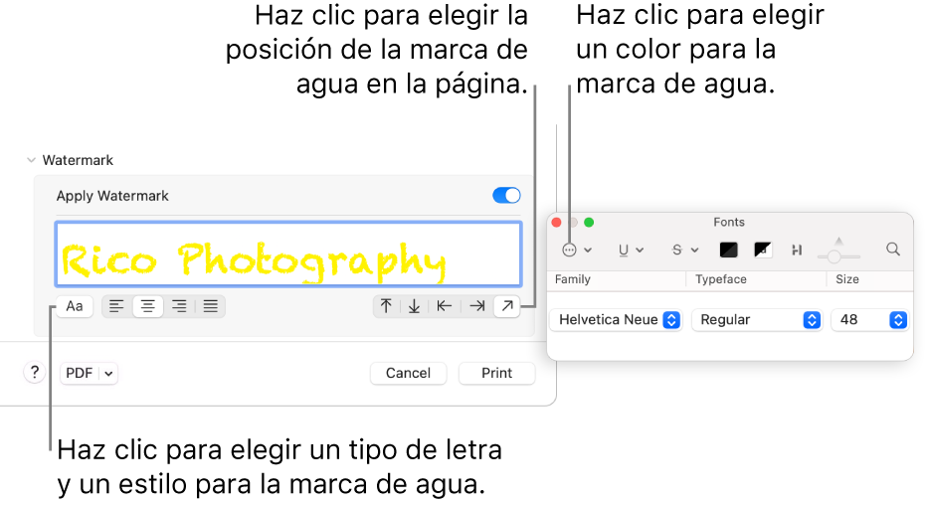The width and height of the screenshot is (926, 505).
Task: Click the text shadow toggle in Fonts
Action: 797,251
